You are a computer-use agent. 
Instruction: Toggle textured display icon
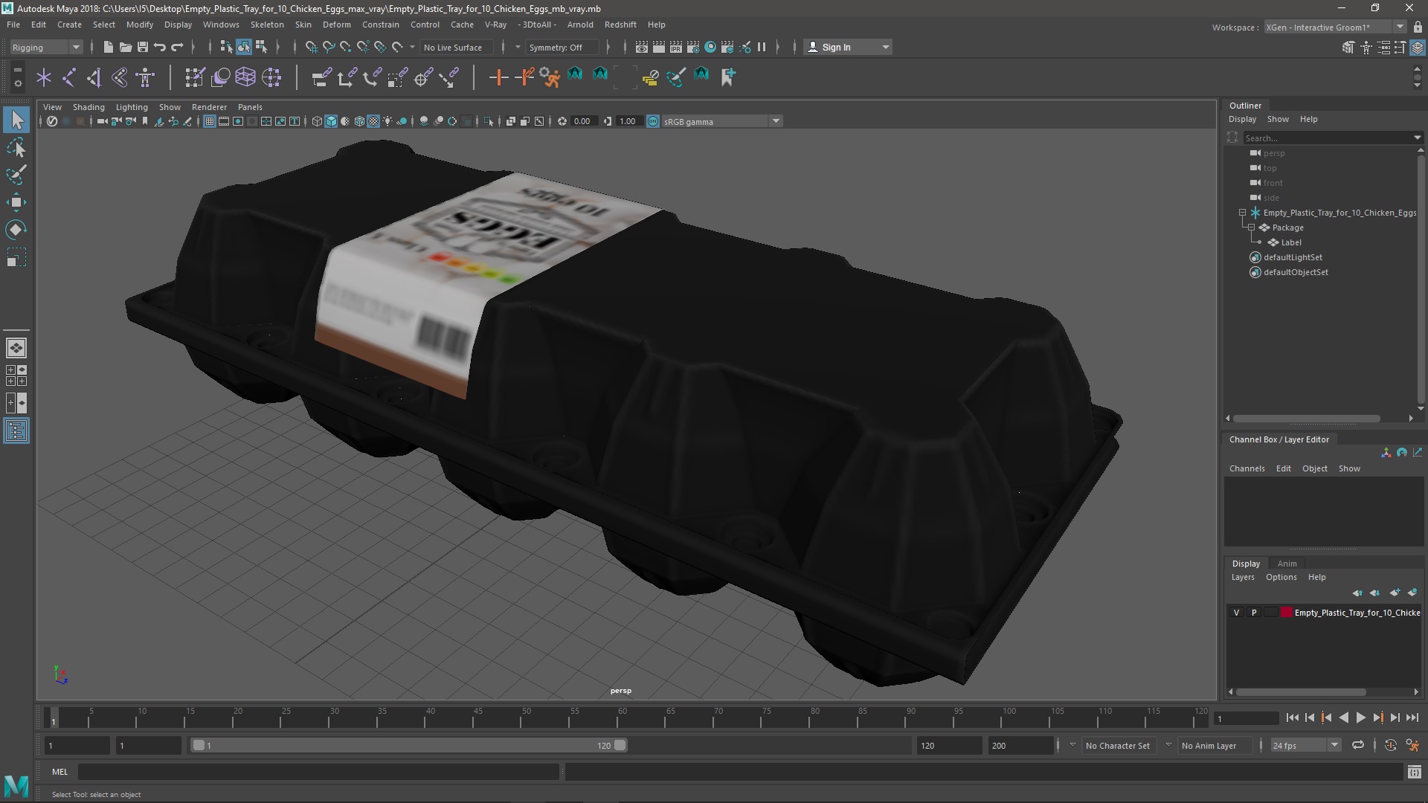pos(373,121)
